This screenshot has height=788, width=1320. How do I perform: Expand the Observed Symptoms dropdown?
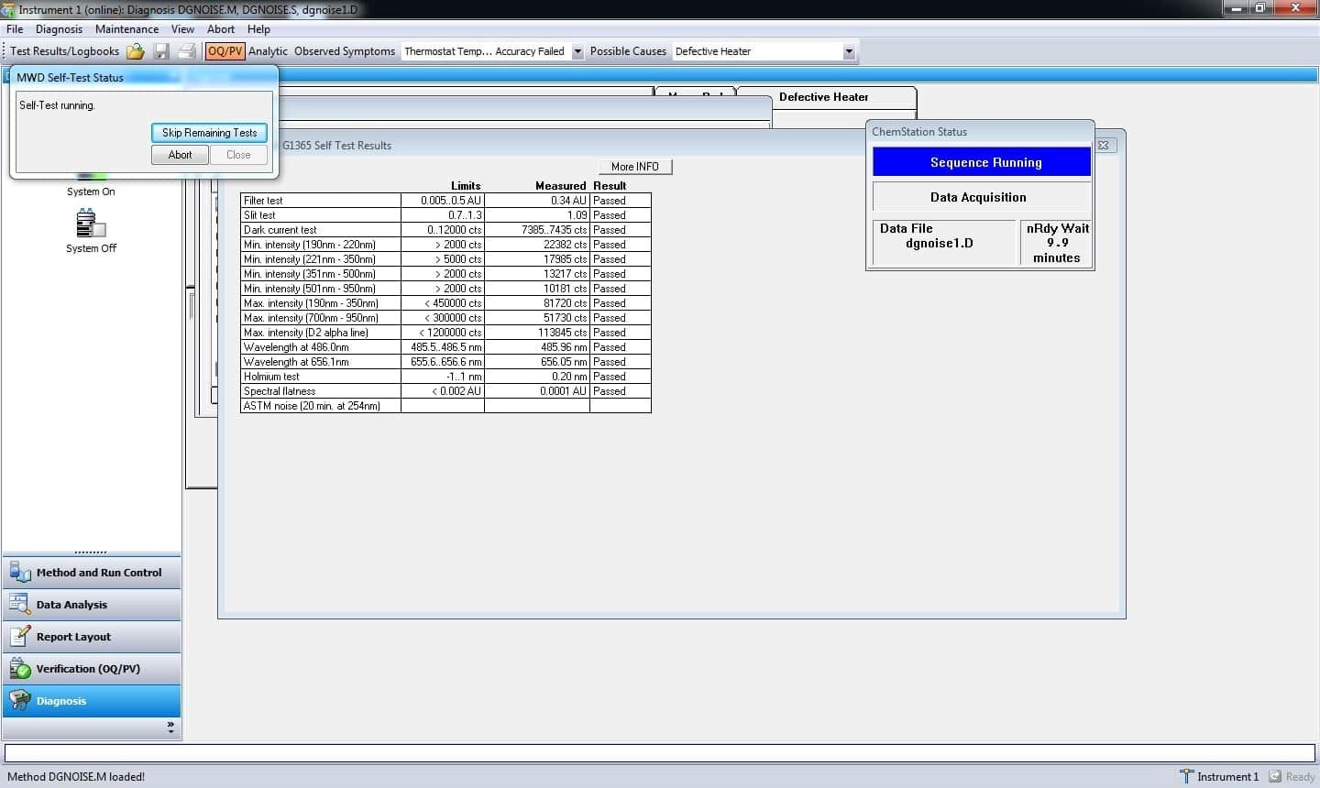tap(577, 51)
